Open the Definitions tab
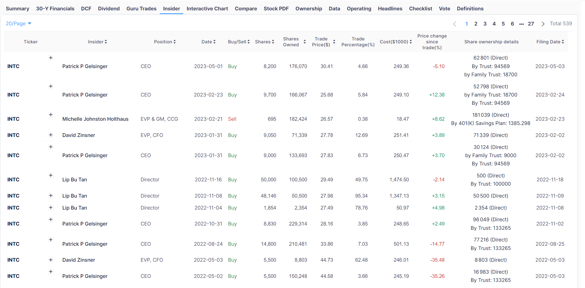The image size is (585, 288). click(x=470, y=9)
